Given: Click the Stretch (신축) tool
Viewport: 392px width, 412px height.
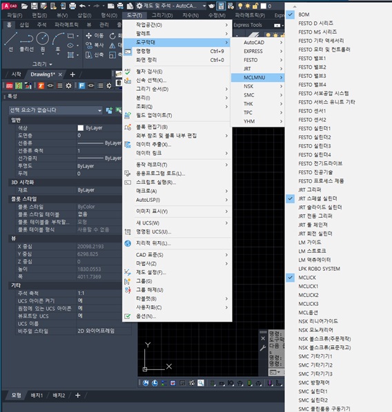Looking at the screenshot, I should click(x=95, y=55).
